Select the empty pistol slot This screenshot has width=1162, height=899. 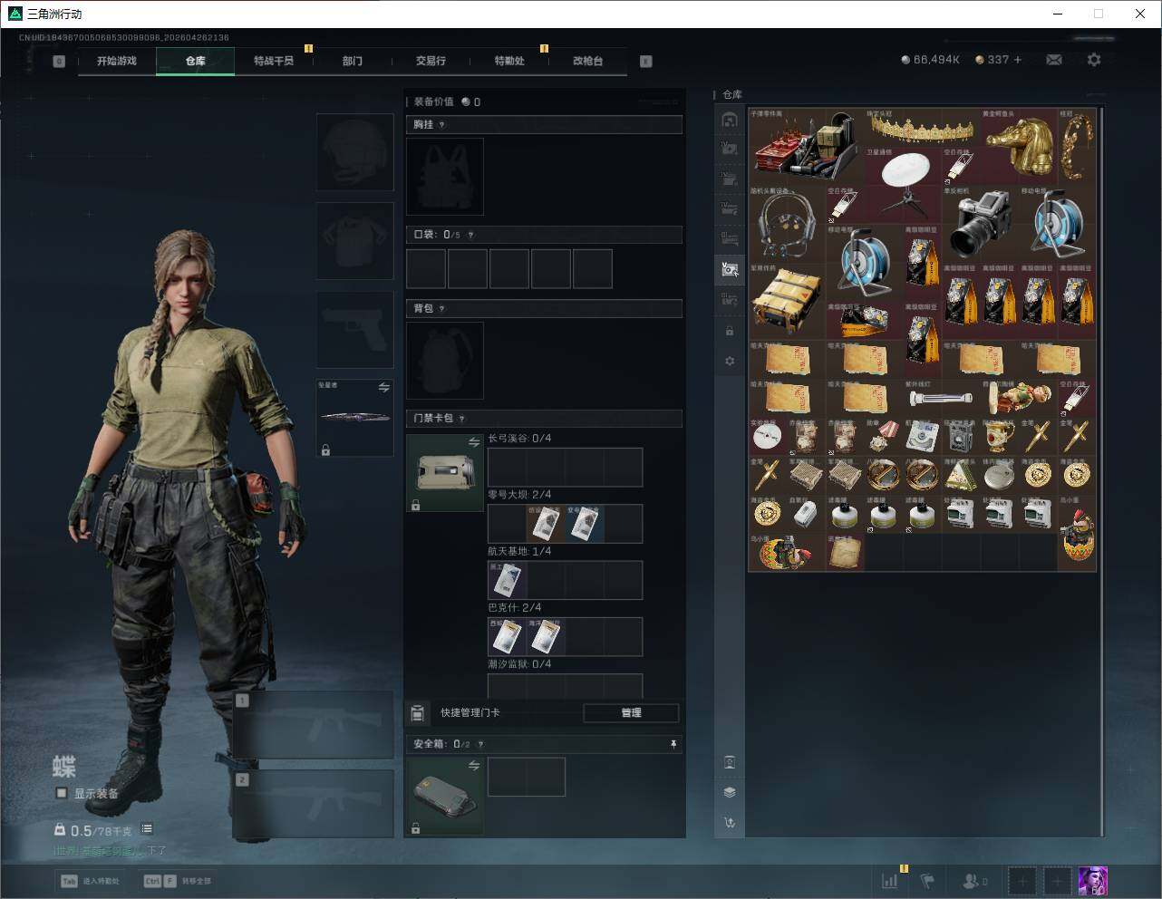pyautogui.click(x=354, y=330)
